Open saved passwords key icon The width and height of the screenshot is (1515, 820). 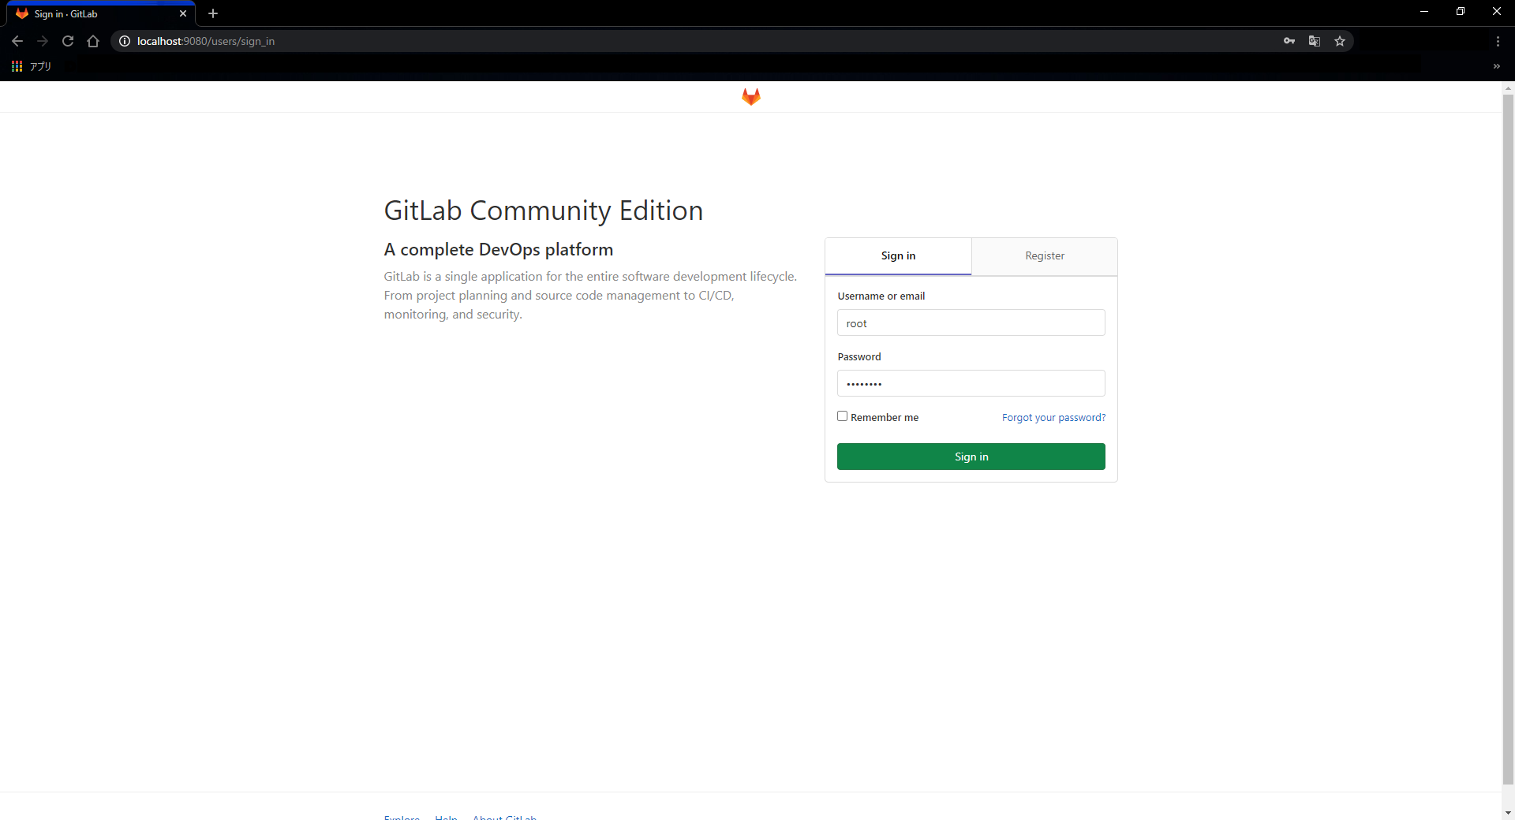[1289, 41]
